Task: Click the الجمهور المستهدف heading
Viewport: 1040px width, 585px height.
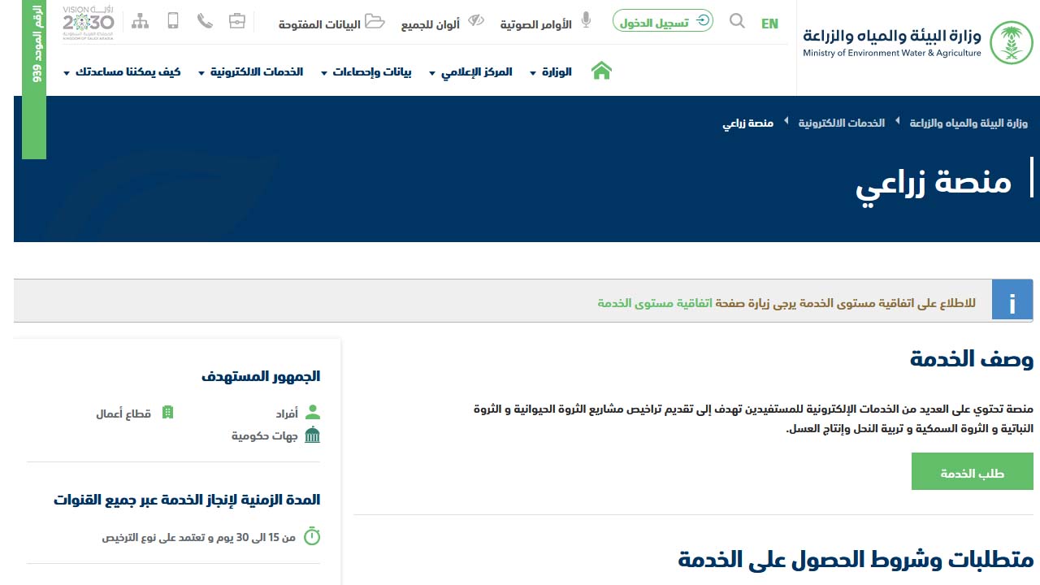Action: click(x=261, y=376)
